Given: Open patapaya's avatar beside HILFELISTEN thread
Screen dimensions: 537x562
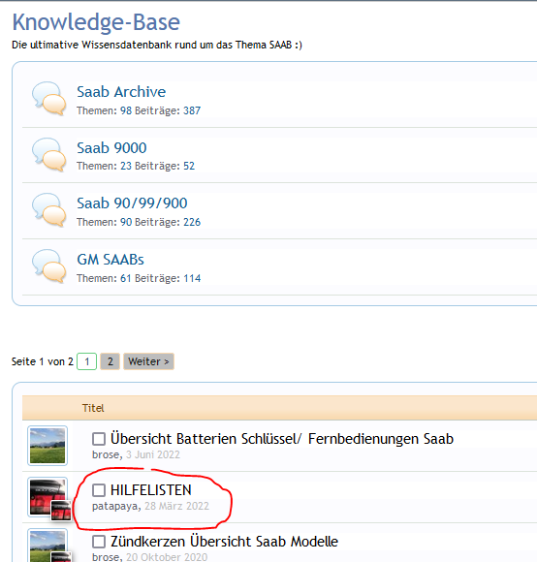Looking at the screenshot, I should coord(47,497).
